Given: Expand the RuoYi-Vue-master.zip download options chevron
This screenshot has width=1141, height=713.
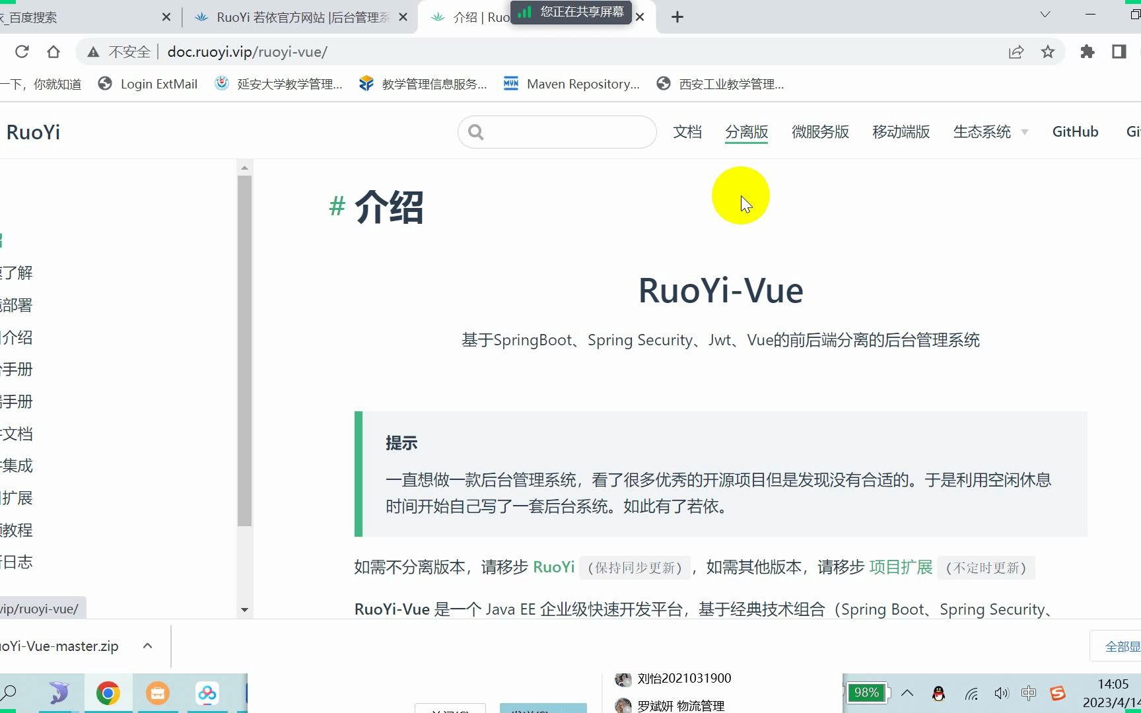Looking at the screenshot, I should (x=148, y=646).
